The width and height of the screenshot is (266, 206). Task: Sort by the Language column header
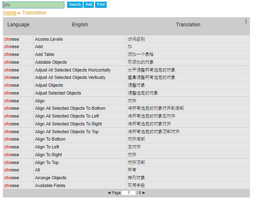pyautogui.click(x=18, y=25)
